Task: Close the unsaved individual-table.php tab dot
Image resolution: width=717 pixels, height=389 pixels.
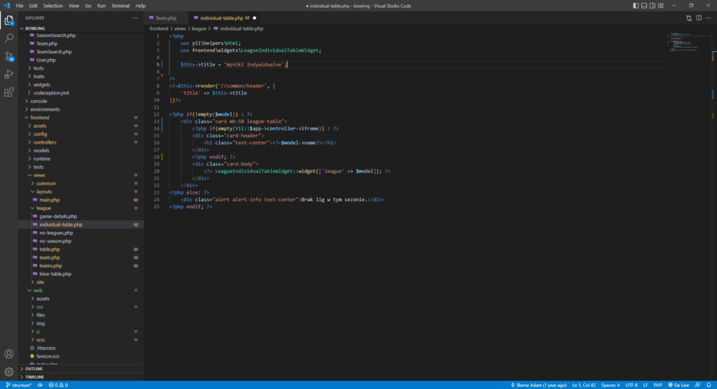Action: click(x=254, y=18)
